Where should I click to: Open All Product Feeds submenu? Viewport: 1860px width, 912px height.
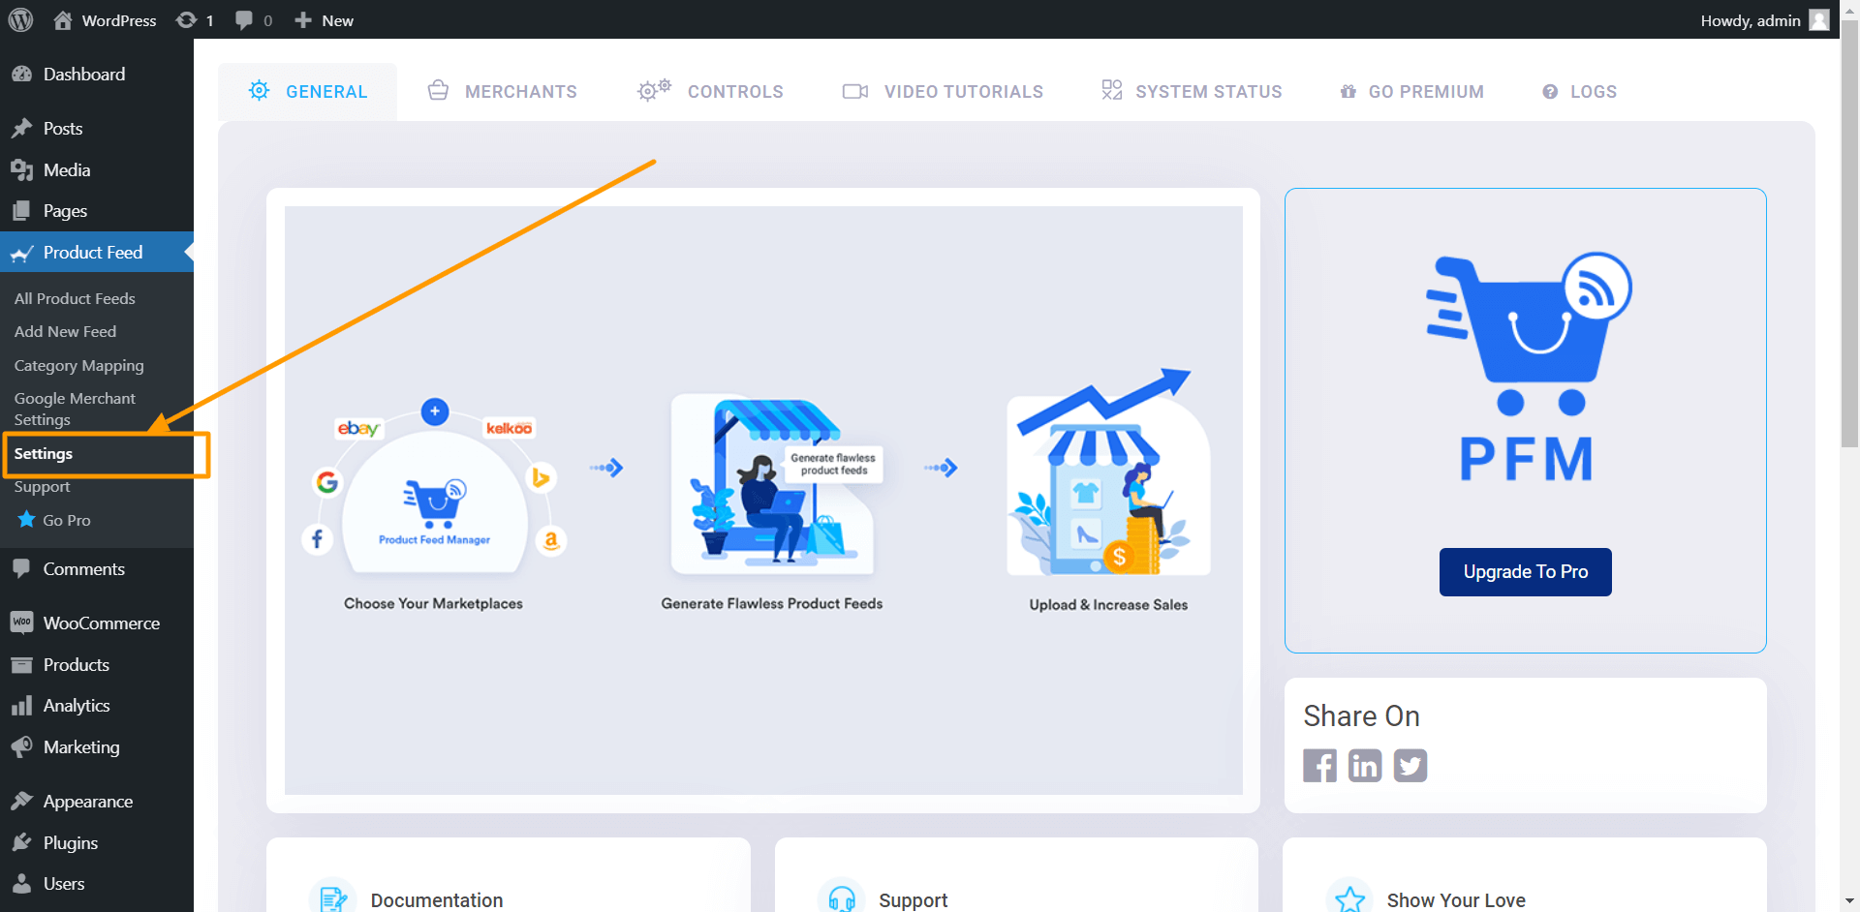click(75, 298)
